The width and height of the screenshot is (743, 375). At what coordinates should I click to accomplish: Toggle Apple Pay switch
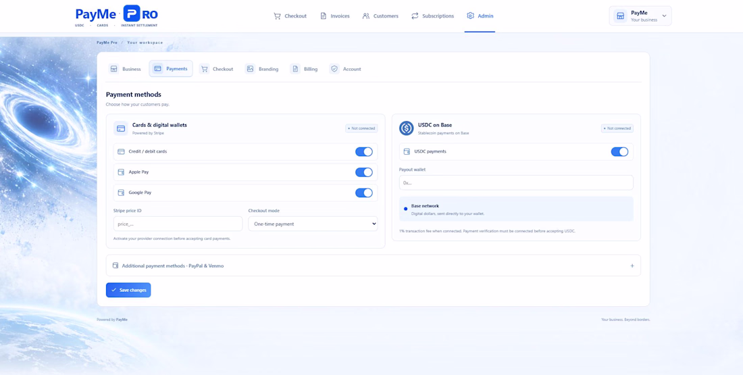click(x=364, y=172)
